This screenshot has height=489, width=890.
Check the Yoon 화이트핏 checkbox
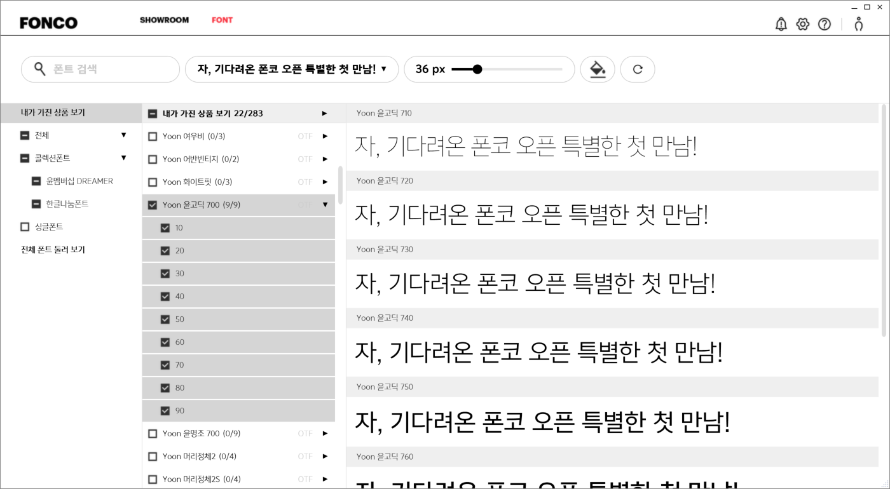[x=153, y=182]
